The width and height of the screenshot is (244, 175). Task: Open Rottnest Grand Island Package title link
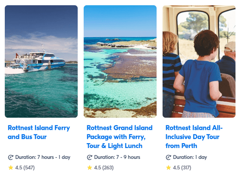pyautogui.click(x=120, y=137)
